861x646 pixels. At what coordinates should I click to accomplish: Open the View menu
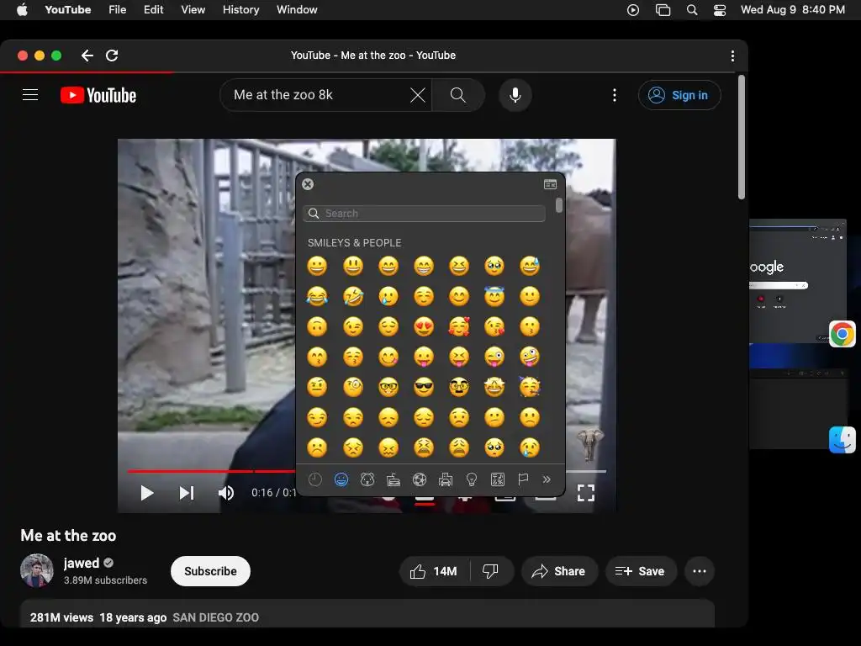click(193, 10)
